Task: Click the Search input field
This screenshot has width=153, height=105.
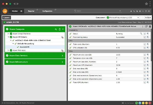Action: 98,11
